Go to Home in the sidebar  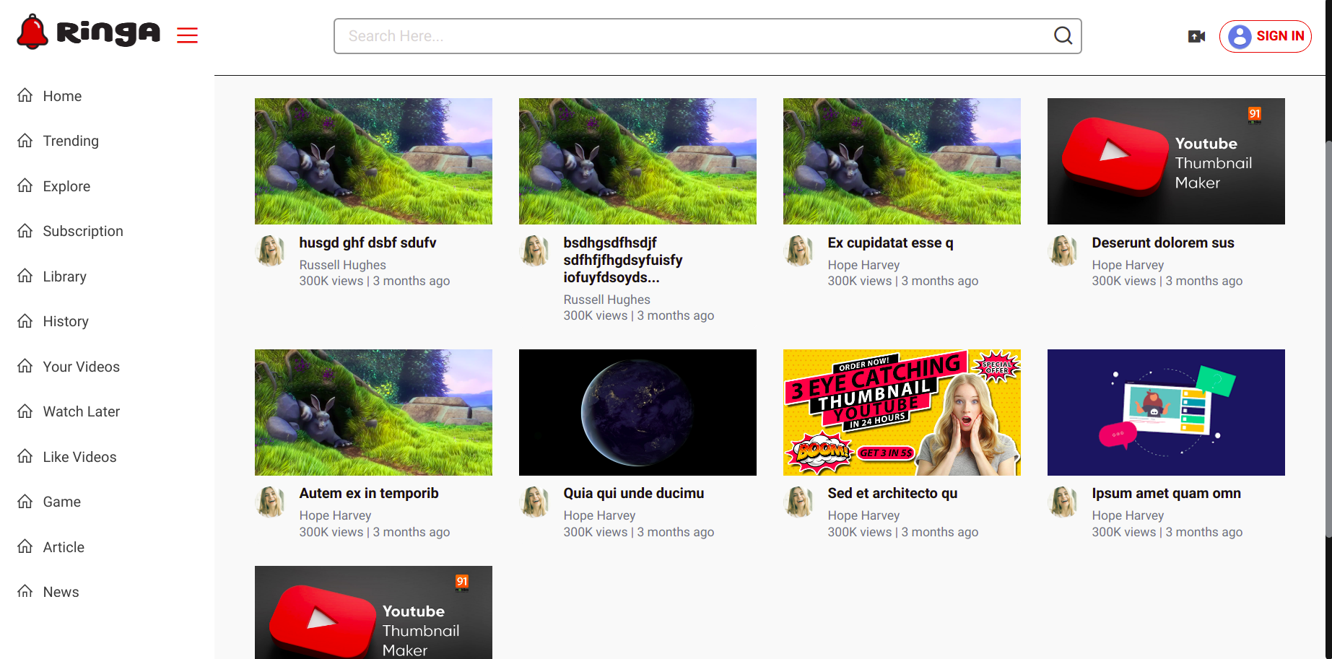62,96
